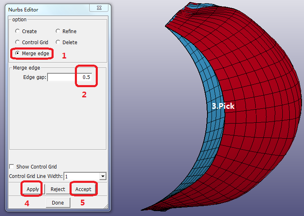
Task: Click the Reject button
Action: (x=58, y=189)
